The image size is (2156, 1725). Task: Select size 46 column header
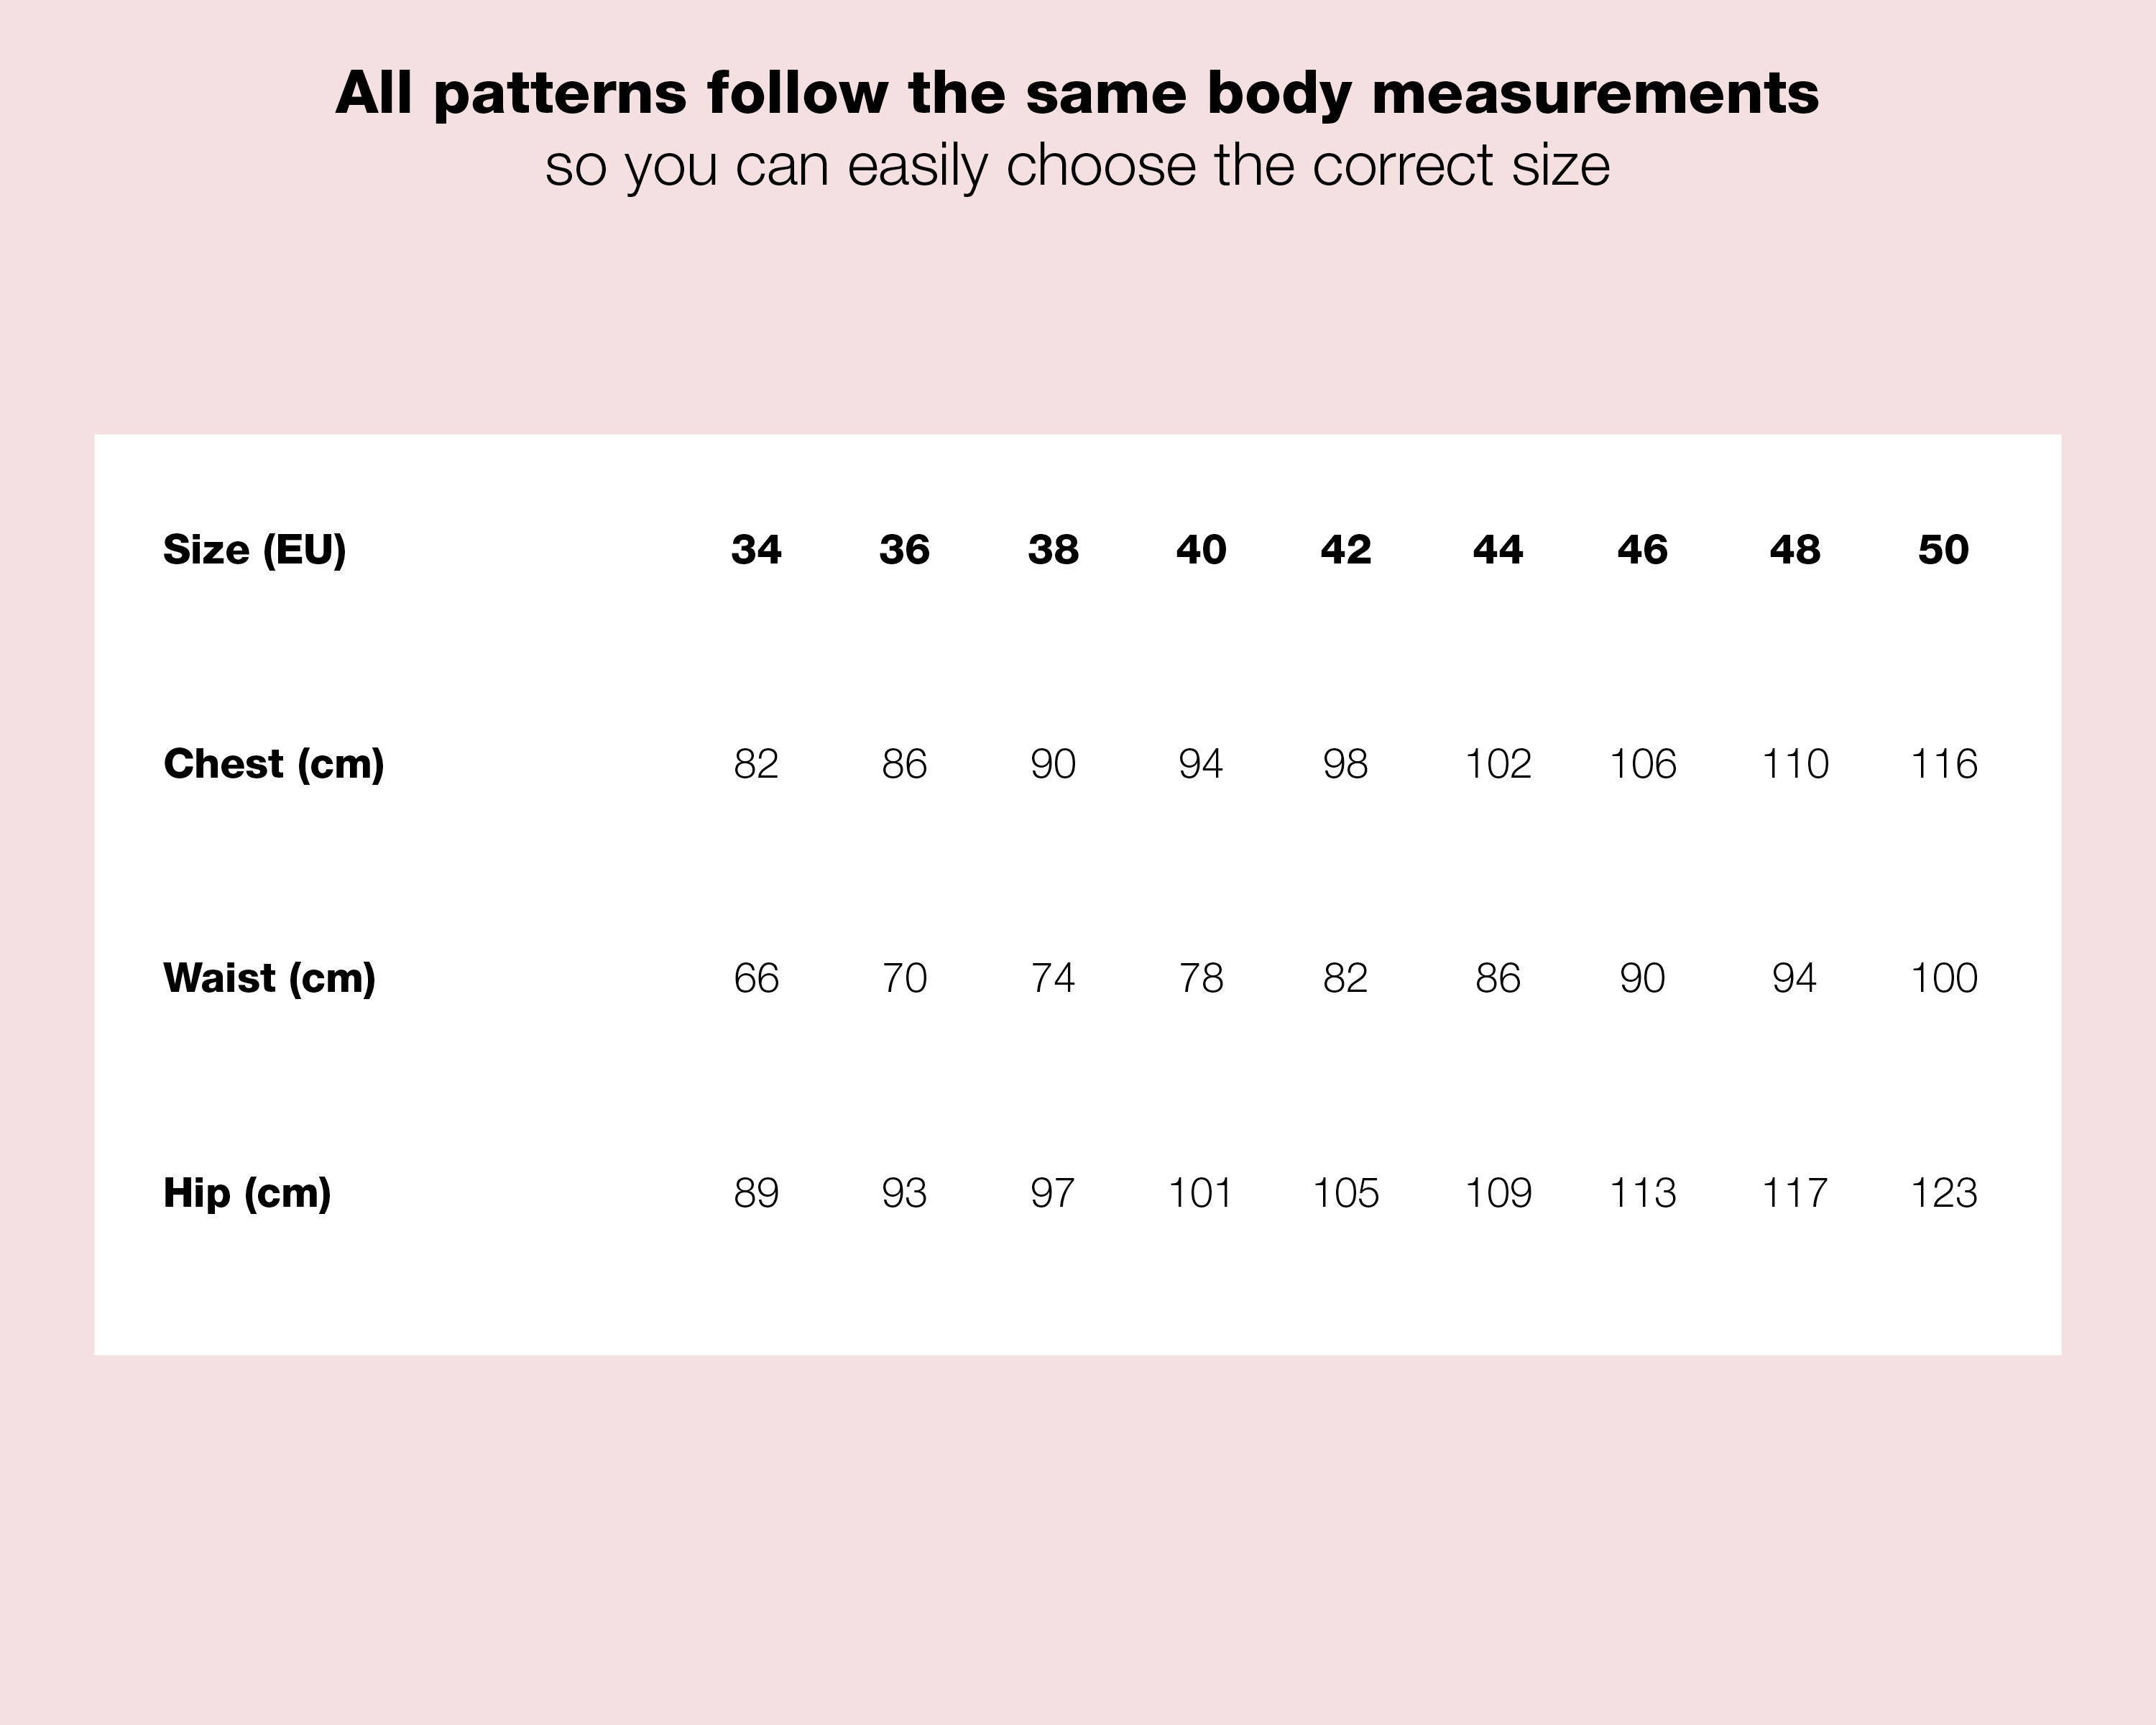1642,550
